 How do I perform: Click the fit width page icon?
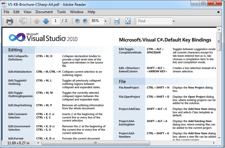(x=117, y=21)
